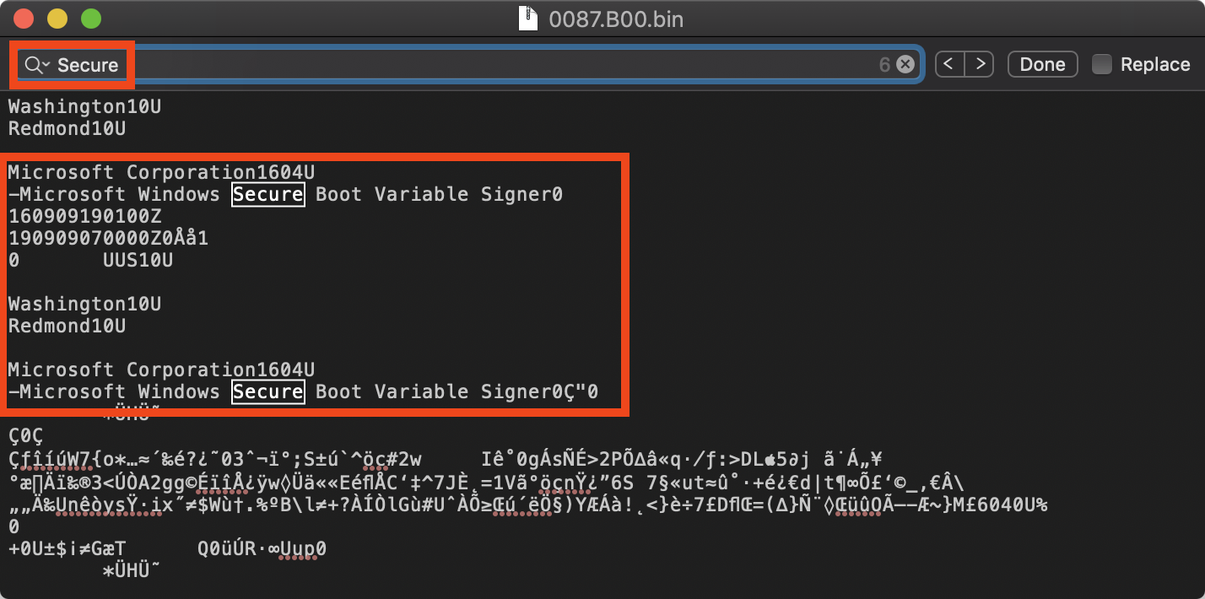Open the search options magnifier dropdown
The width and height of the screenshot is (1205, 599).
(x=37, y=65)
